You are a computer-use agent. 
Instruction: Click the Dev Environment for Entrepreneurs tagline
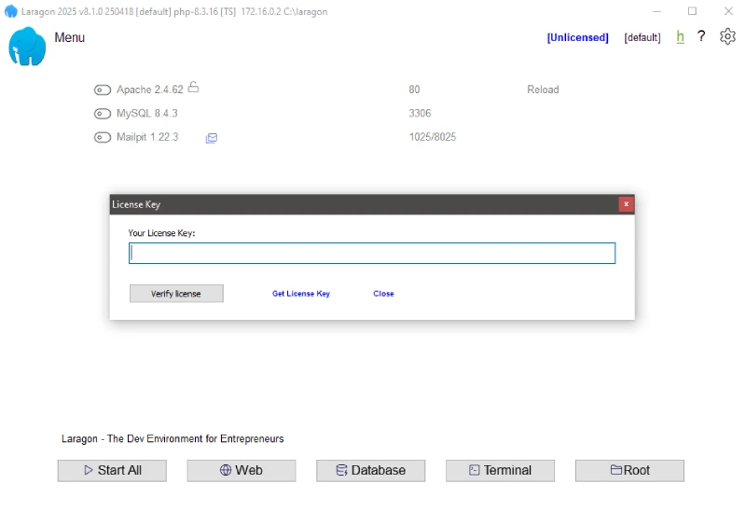point(173,438)
